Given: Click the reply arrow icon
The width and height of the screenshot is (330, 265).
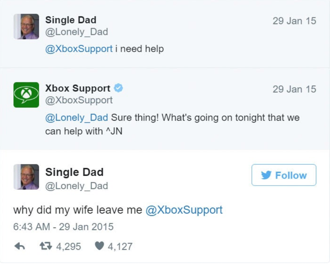Looking at the screenshot, I should tap(20, 247).
